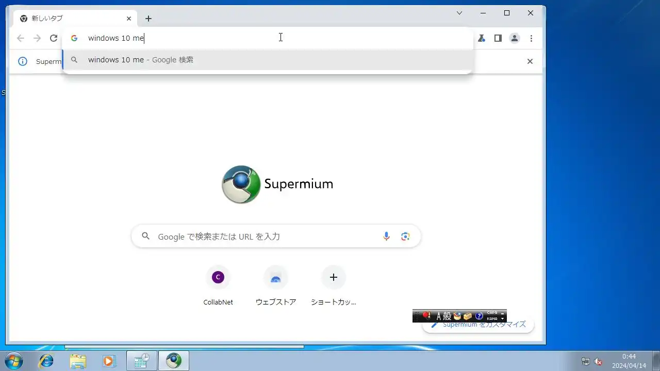The height and width of the screenshot is (371, 660).
Task: Open the three-dot browser menu
Action: coord(531,38)
